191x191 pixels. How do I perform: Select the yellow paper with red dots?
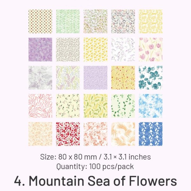123,78
